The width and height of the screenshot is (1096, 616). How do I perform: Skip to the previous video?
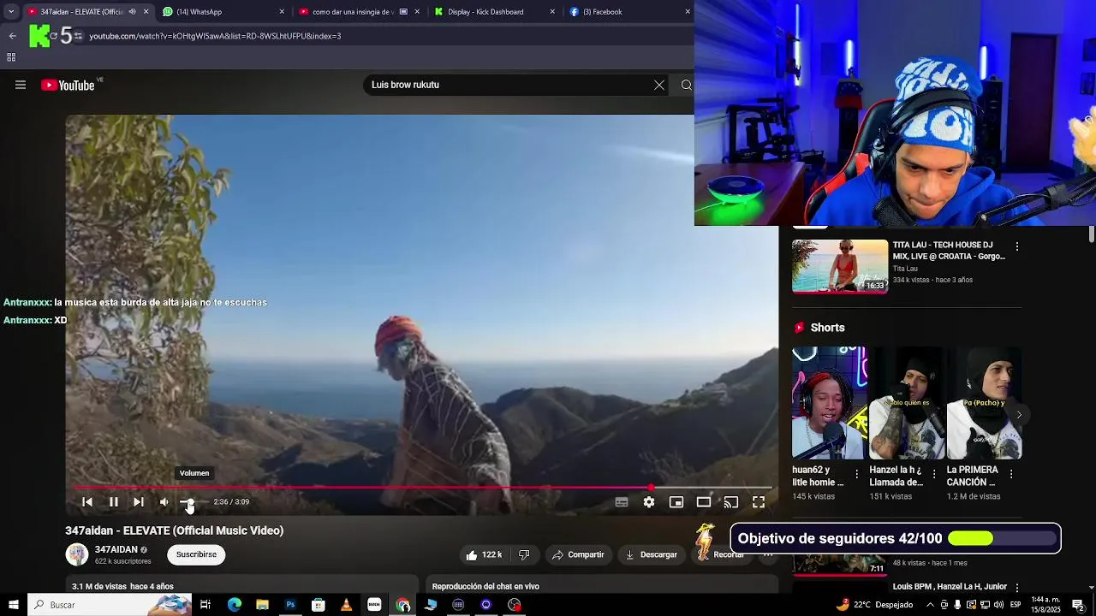point(87,502)
